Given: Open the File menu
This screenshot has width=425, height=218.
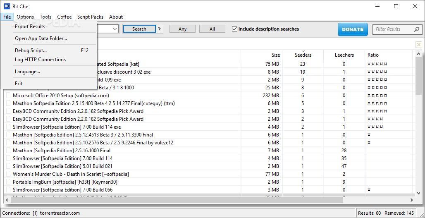Looking at the screenshot, I should point(7,17).
